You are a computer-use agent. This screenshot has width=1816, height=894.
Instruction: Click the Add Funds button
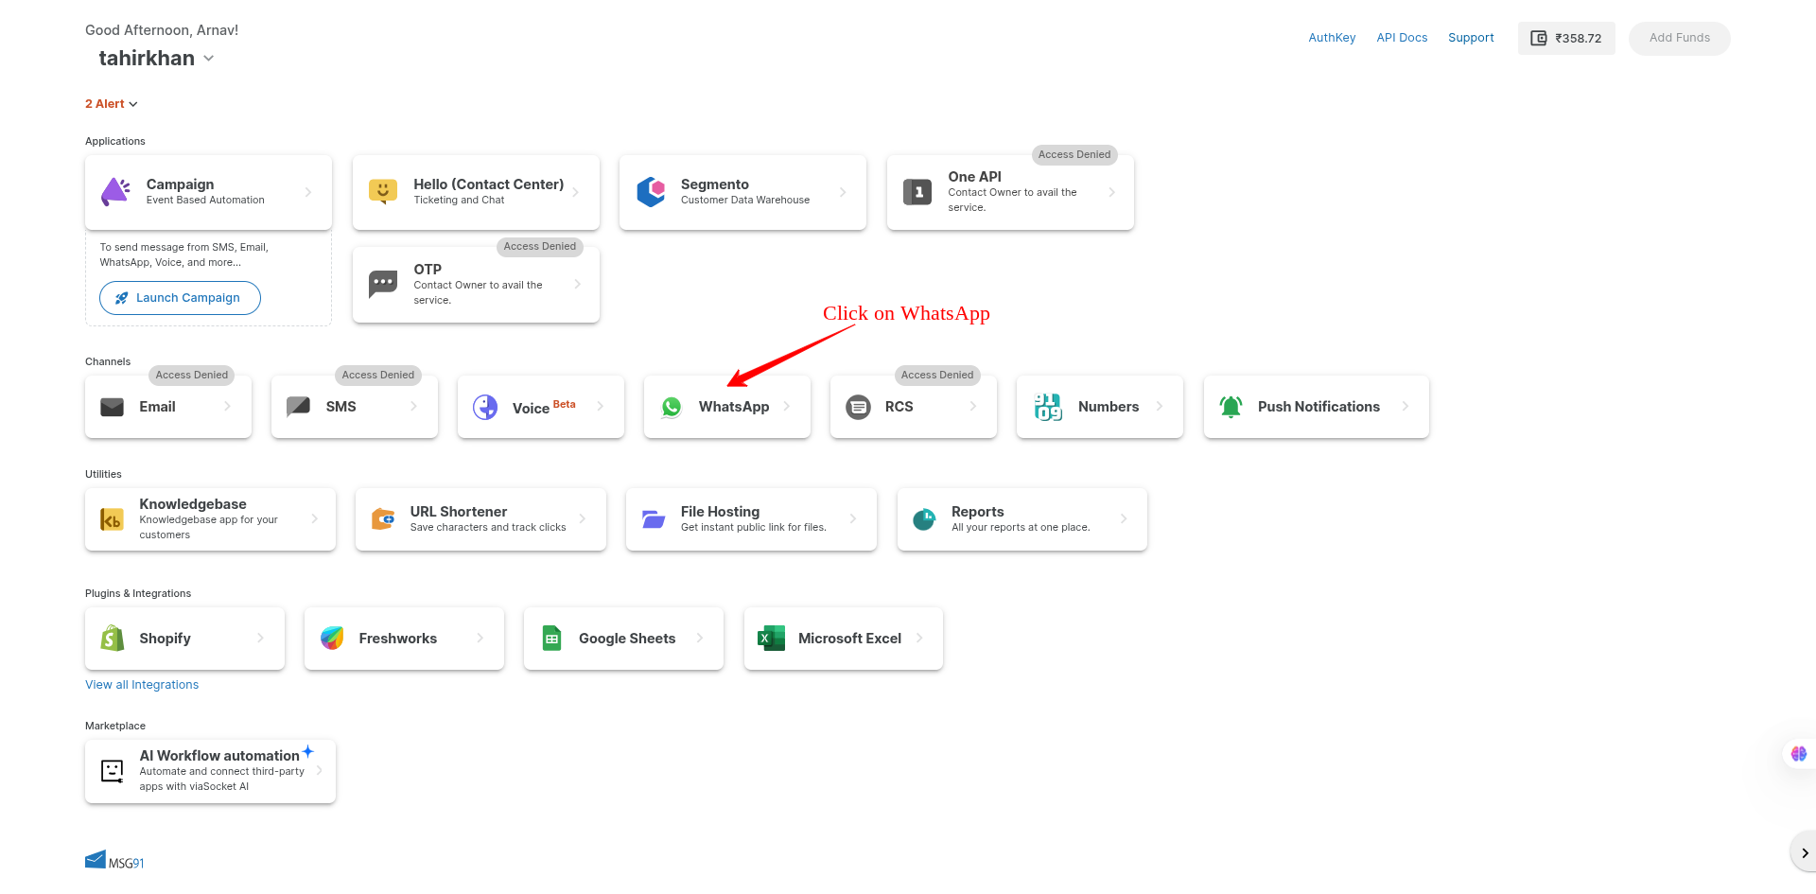point(1680,38)
